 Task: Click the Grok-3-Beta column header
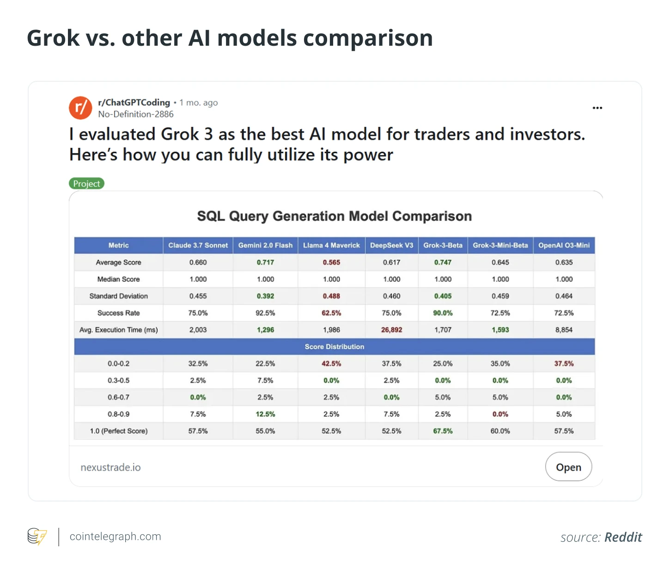click(x=442, y=245)
